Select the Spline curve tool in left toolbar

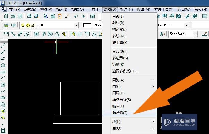pos(3,91)
